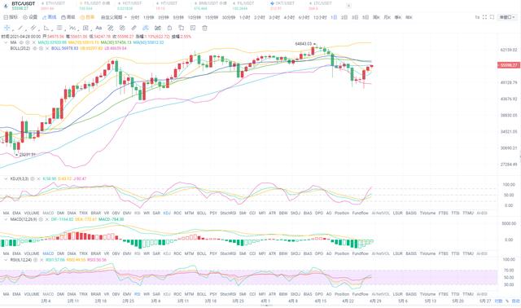Open settings for the RSI(6,12,24) indicator
Viewport: 521px width, 308px height.
coord(36,260)
